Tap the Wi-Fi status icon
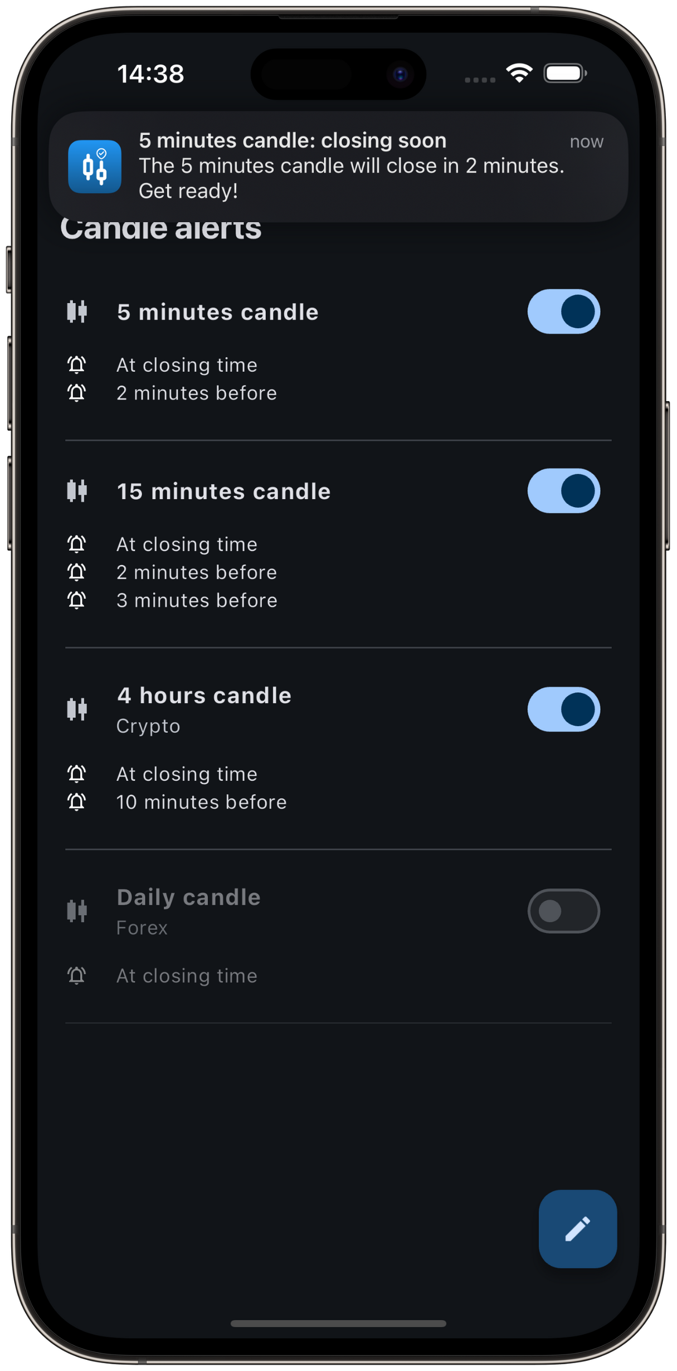 (519, 73)
